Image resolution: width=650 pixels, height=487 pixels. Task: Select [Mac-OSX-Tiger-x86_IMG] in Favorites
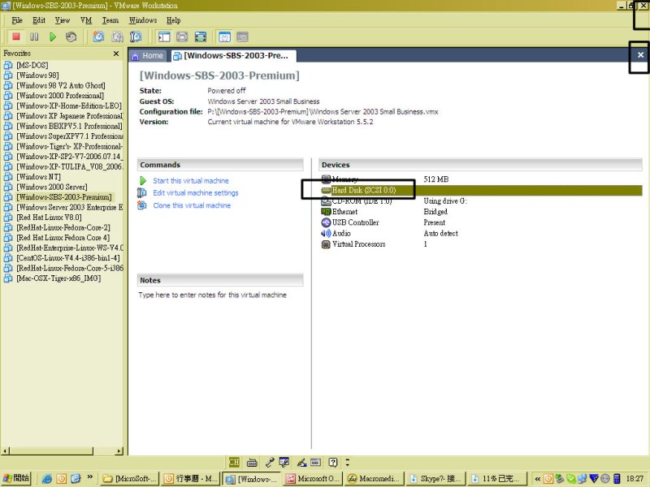click(x=58, y=278)
